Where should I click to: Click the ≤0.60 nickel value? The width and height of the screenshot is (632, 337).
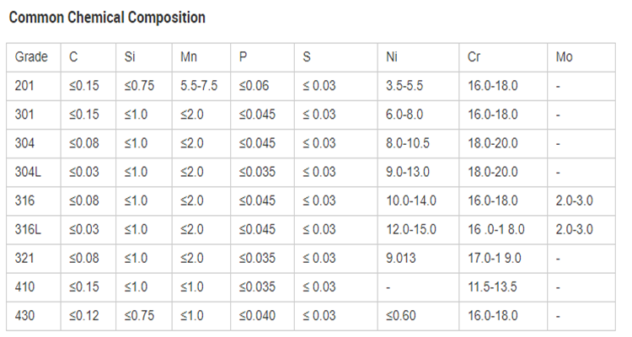point(401,315)
